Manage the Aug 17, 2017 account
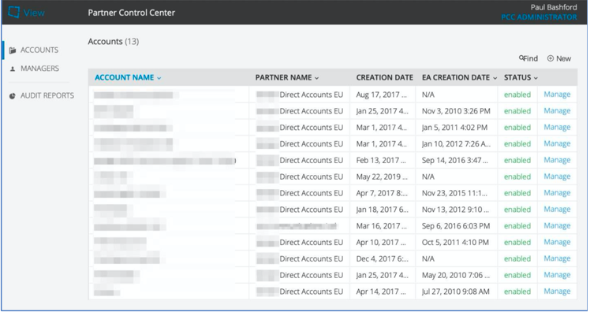Image resolution: width=590 pixels, height=312 pixels. (557, 95)
